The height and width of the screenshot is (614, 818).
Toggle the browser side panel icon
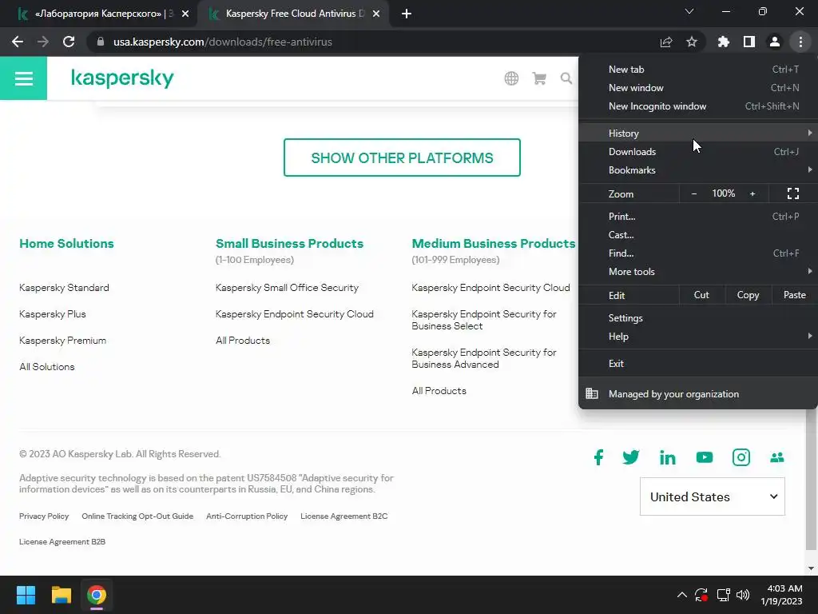749,42
